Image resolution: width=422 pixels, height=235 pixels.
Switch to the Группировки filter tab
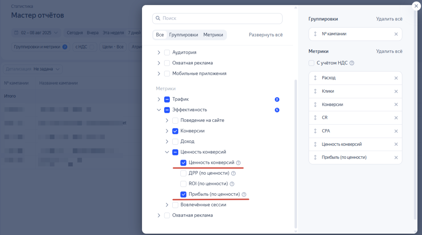pos(184,34)
